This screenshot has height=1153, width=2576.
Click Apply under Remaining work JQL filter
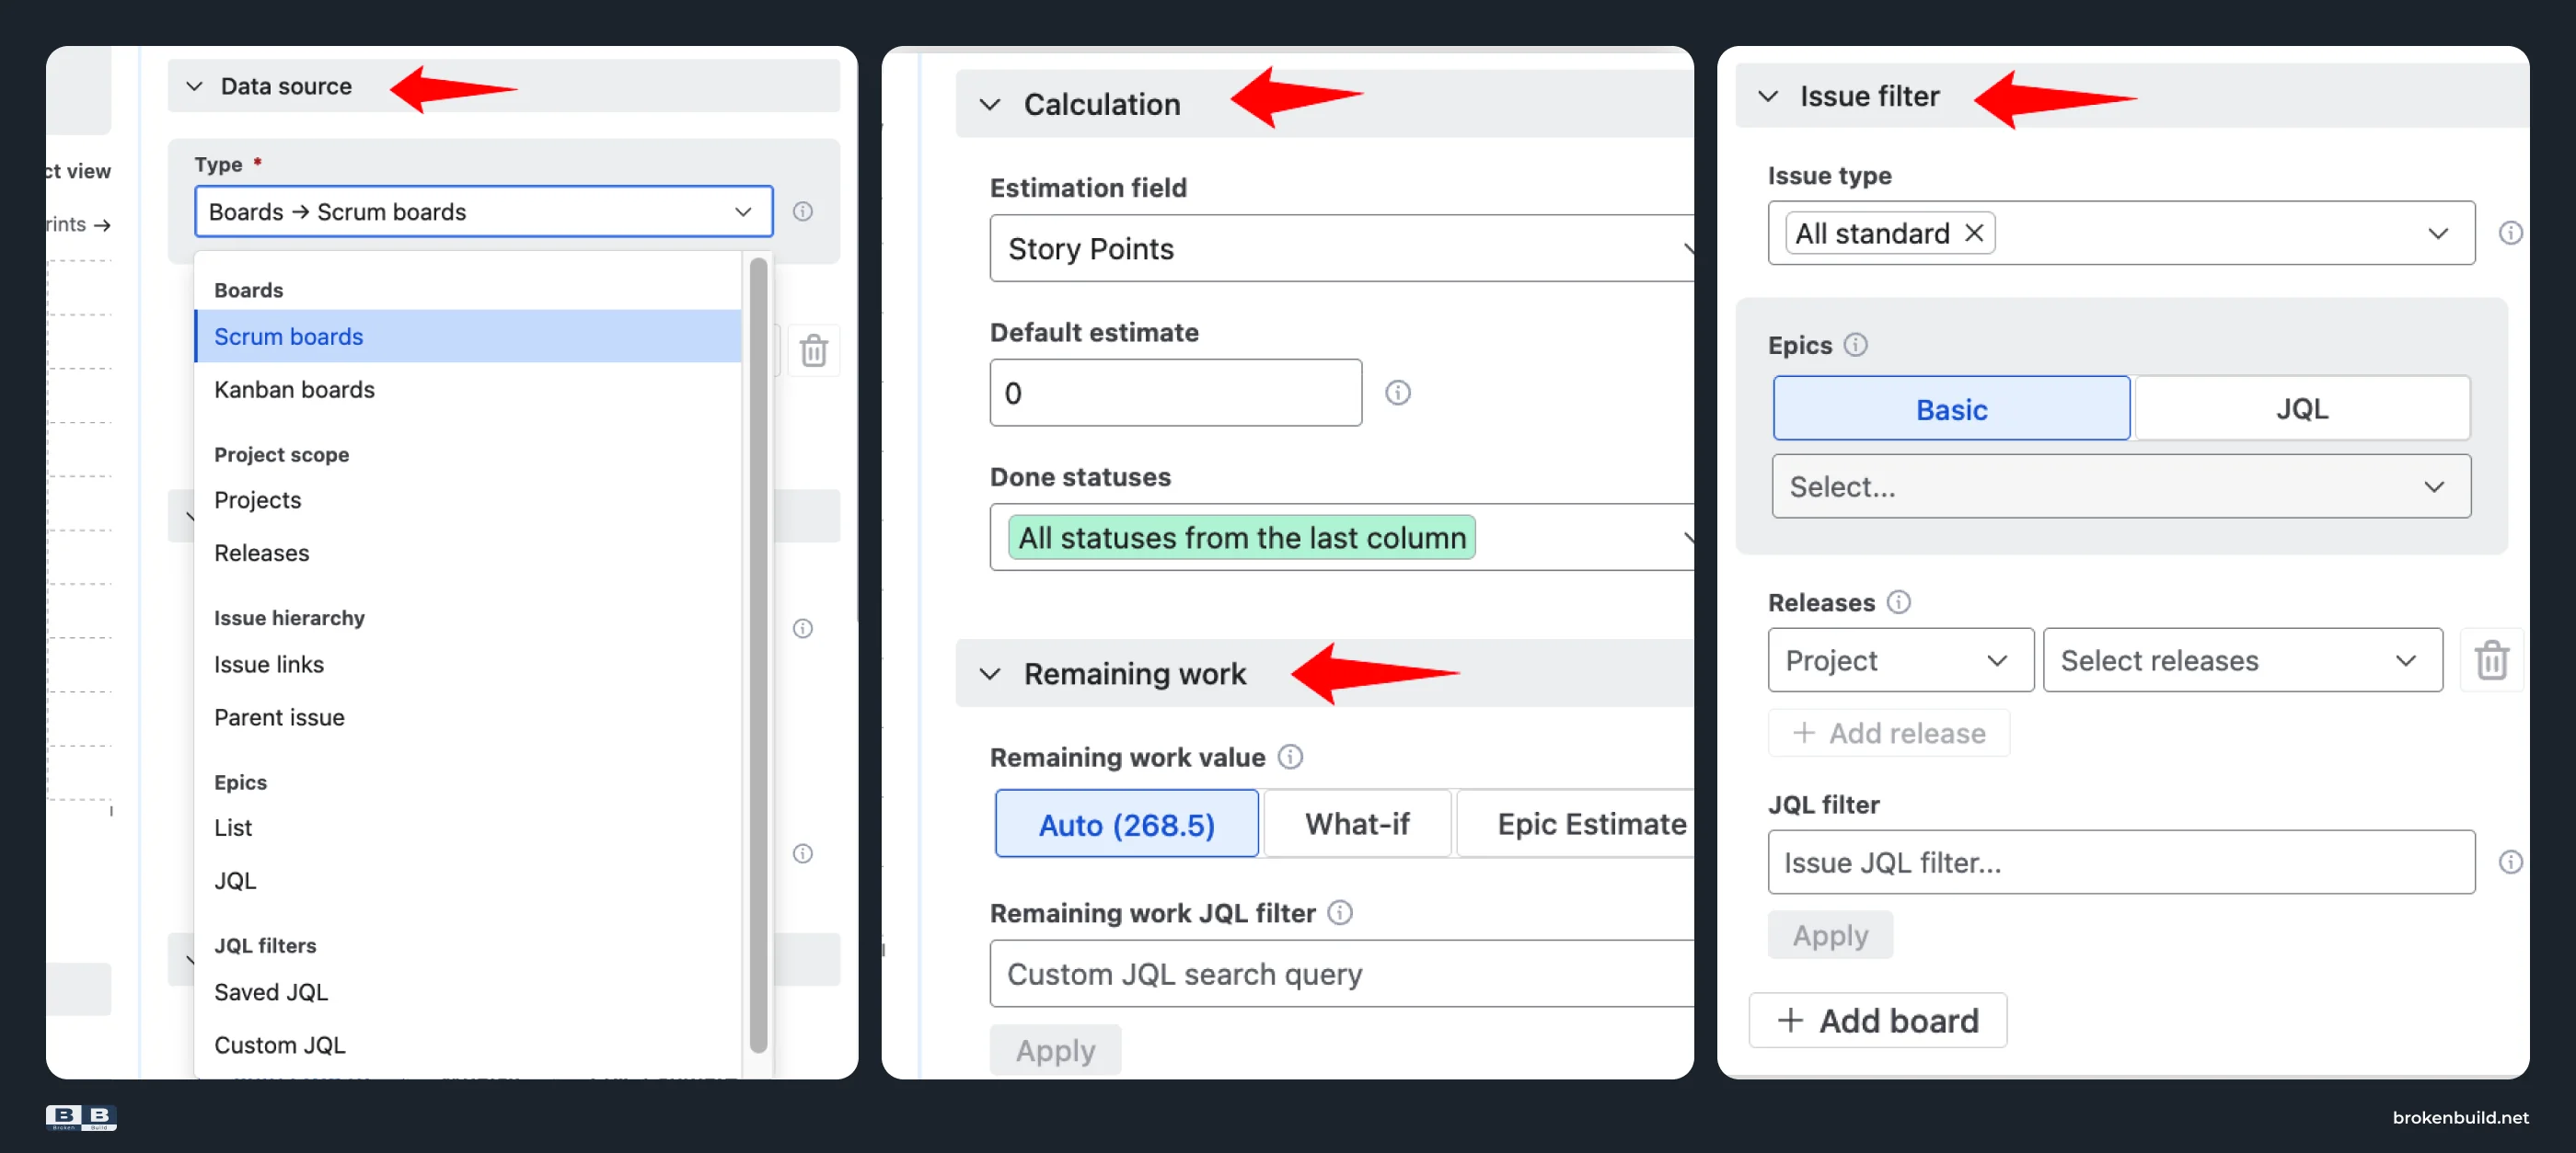click(x=1055, y=1050)
